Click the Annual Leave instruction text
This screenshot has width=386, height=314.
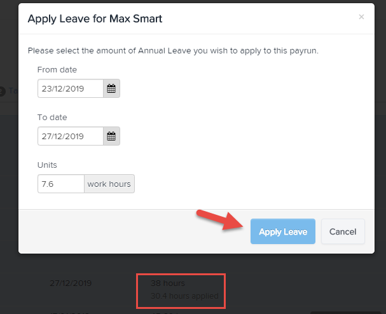click(x=173, y=50)
